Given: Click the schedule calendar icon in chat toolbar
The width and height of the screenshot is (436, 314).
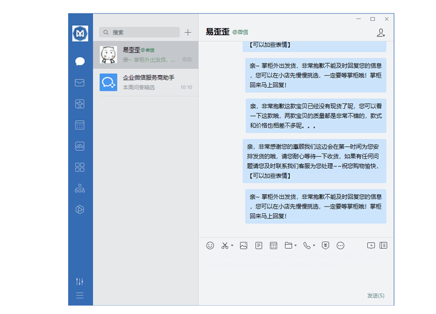Looking at the screenshot, I should pyautogui.click(x=274, y=246).
